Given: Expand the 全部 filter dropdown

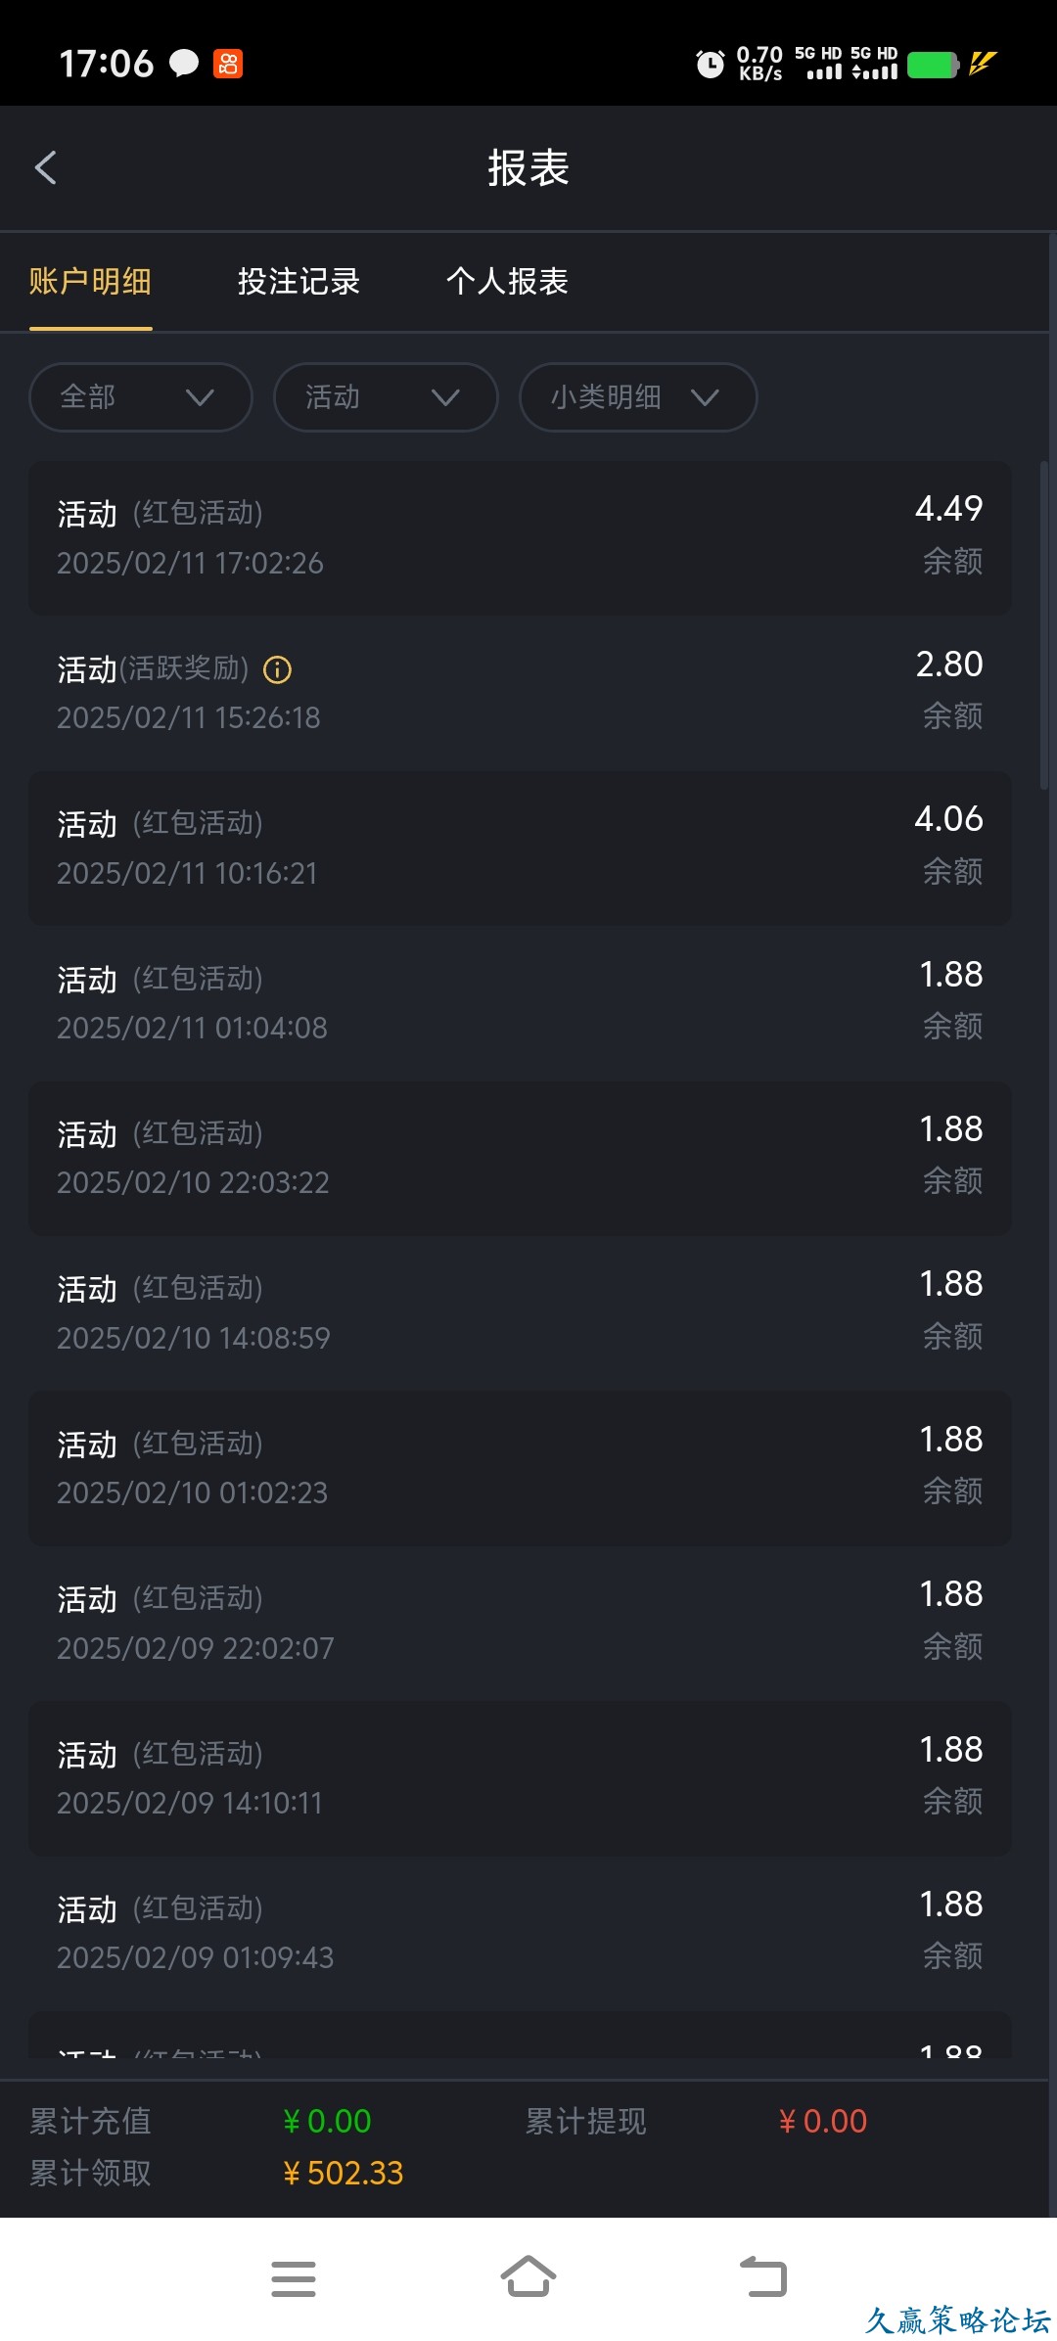Looking at the screenshot, I should coord(141,397).
